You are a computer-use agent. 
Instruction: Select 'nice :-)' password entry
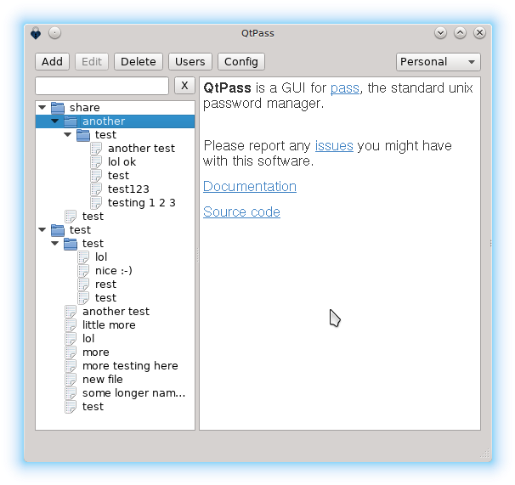[114, 271]
